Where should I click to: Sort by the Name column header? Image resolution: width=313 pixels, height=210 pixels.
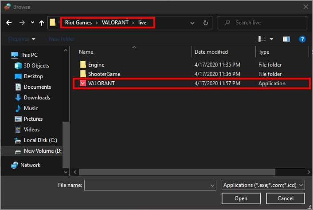coord(86,52)
